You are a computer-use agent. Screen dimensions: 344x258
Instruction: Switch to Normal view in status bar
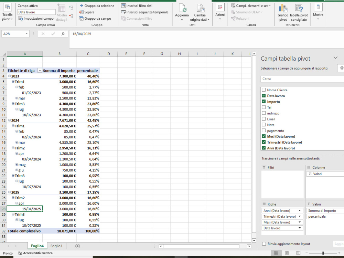click(276, 253)
